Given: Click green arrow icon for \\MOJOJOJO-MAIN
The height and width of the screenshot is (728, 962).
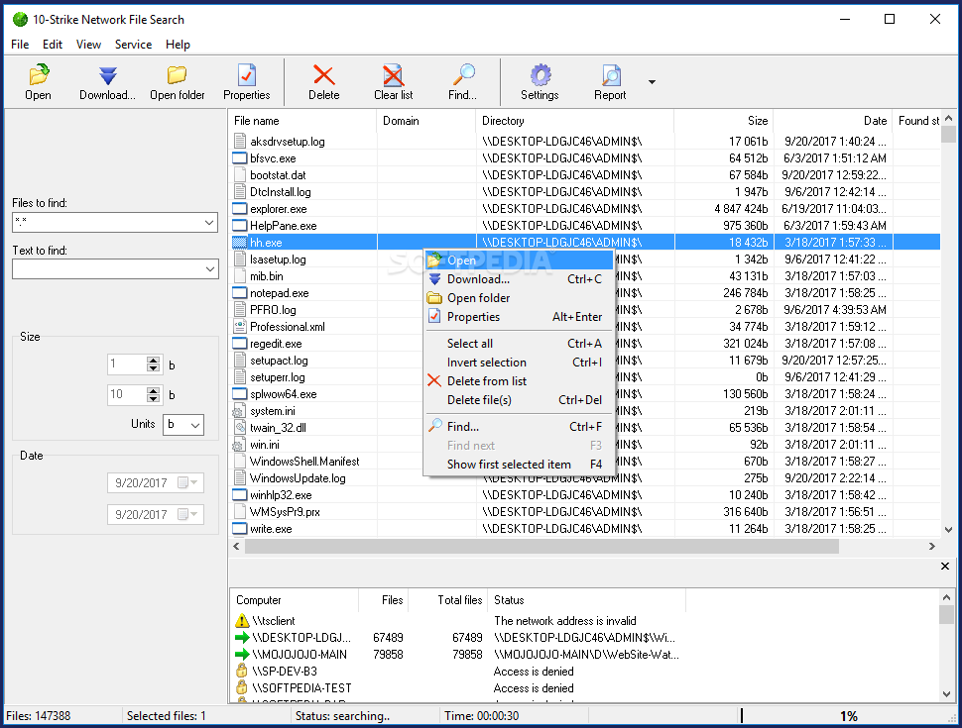Looking at the screenshot, I should 242,654.
